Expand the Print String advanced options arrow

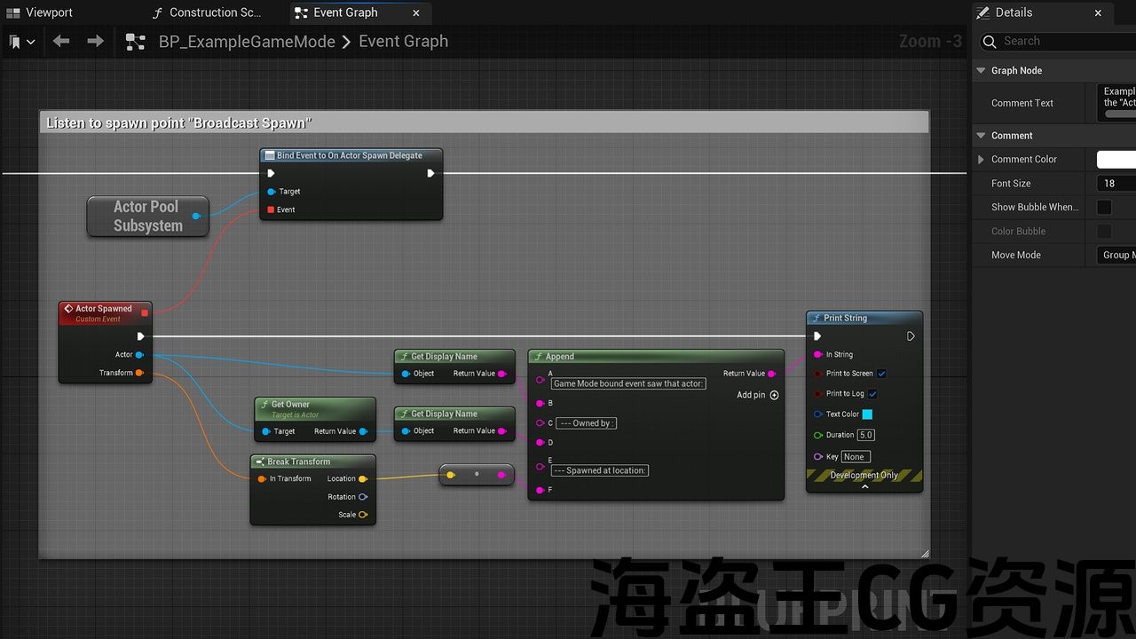coord(864,486)
